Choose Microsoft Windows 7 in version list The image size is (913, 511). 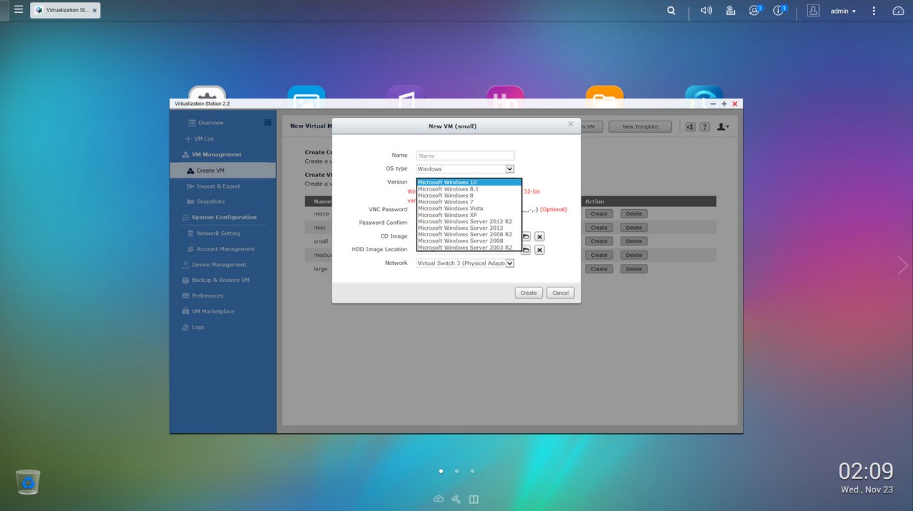point(469,202)
